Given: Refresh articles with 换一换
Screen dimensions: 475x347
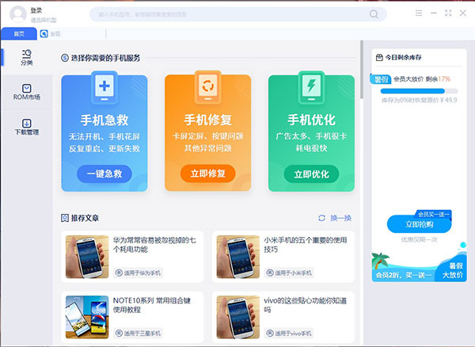Looking at the screenshot, I should [336, 218].
